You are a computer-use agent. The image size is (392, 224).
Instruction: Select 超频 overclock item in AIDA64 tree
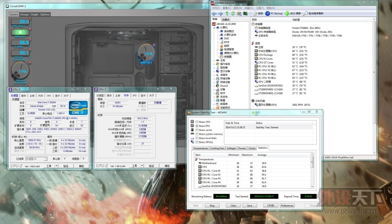224,46
